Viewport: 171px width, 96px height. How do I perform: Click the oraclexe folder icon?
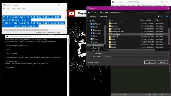(110, 23)
